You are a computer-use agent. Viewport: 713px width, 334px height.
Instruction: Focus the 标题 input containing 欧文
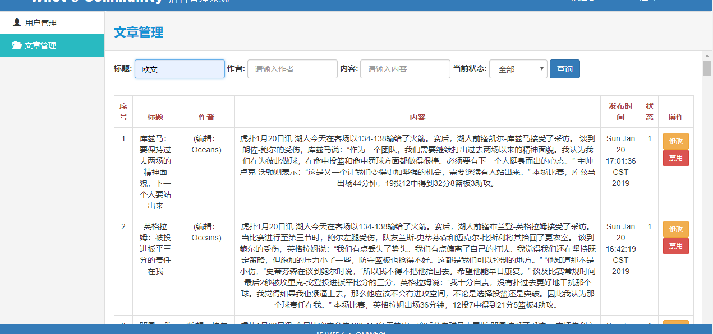point(180,69)
